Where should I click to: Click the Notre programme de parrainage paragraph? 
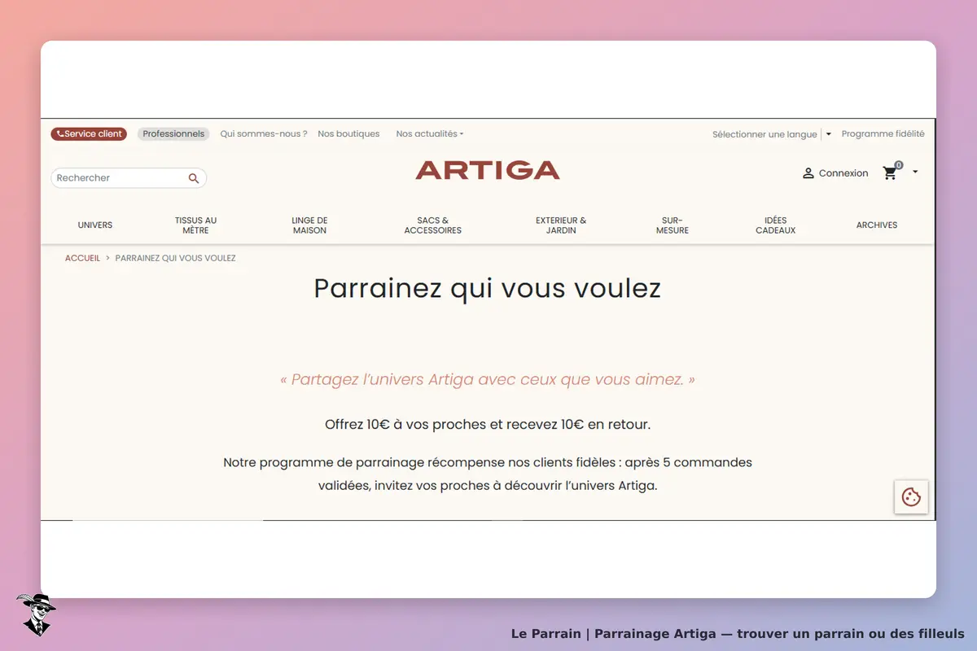coord(488,474)
